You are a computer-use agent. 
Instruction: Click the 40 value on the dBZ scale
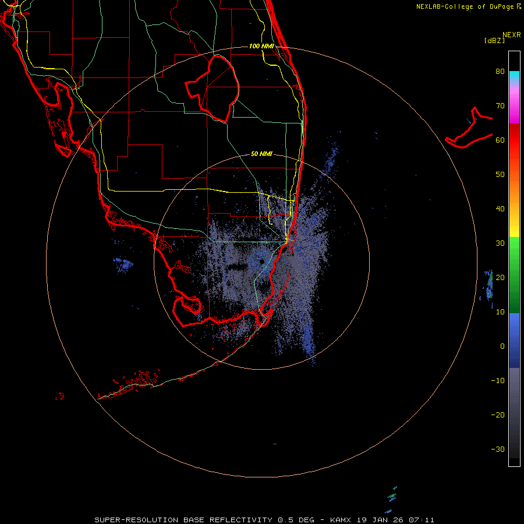(500, 209)
